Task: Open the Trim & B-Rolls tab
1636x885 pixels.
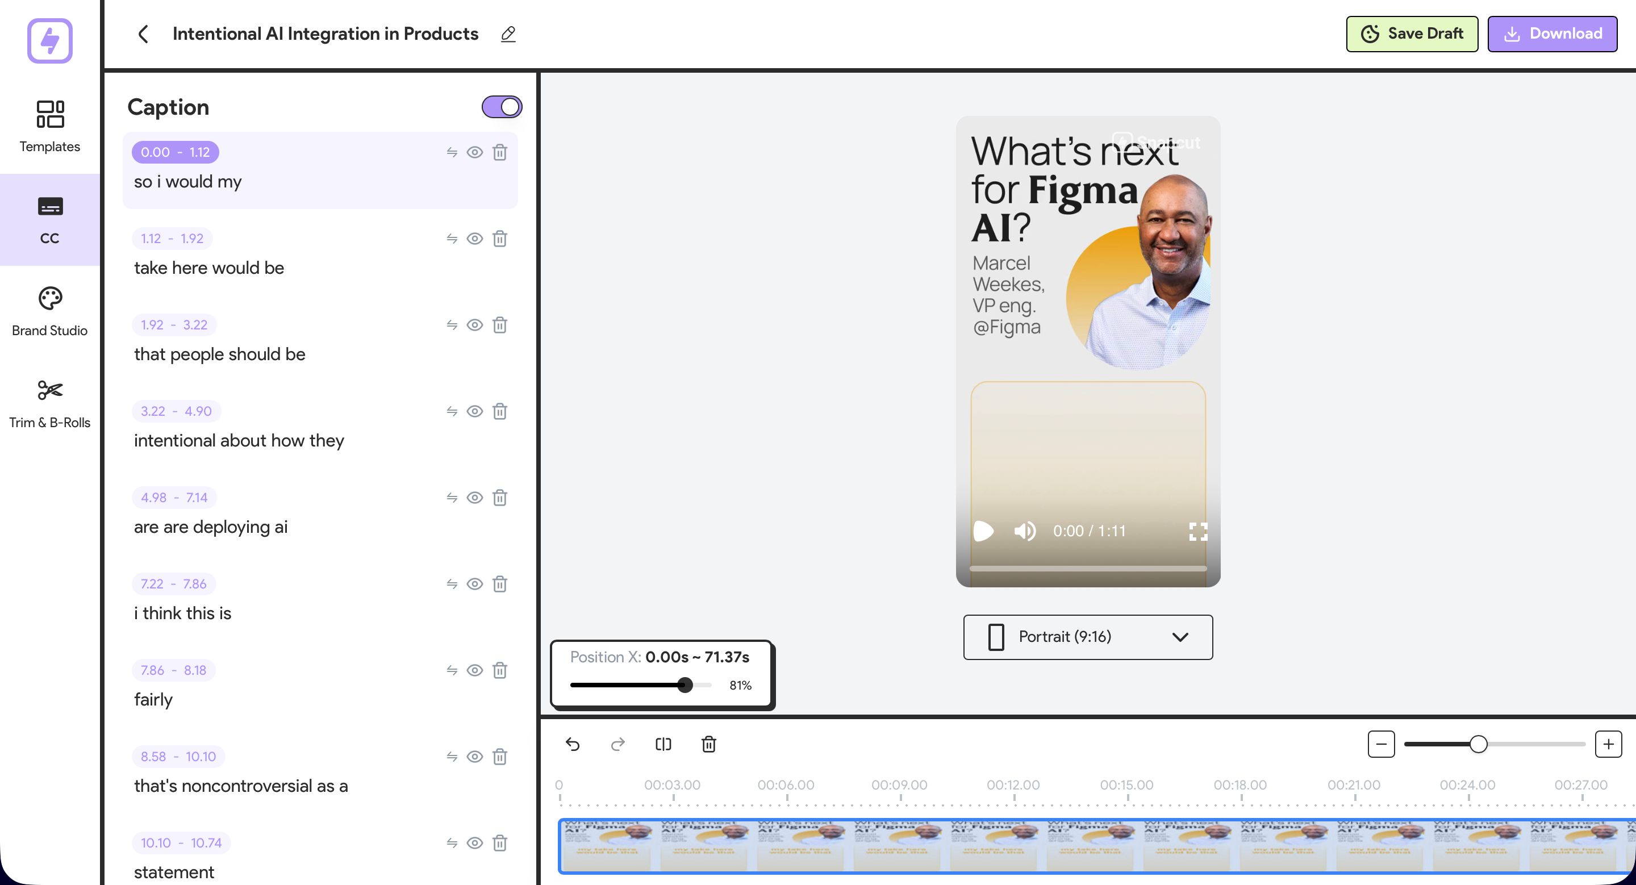Action: pyautogui.click(x=49, y=404)
